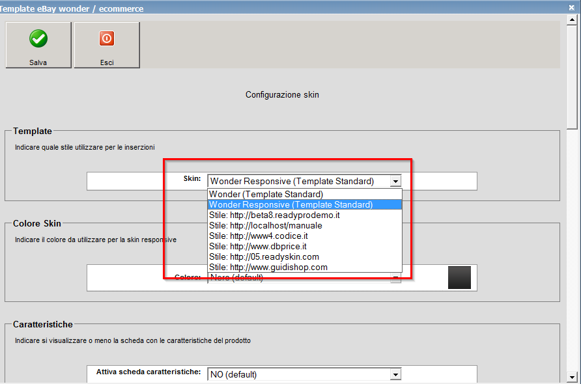Click the vertical scrollbar thumb
581x384 pixels.
(572, 77)
